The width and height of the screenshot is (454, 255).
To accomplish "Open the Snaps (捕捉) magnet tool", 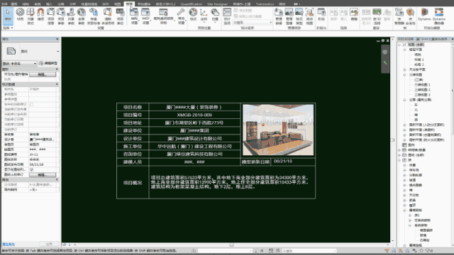I will coord(40,14).
